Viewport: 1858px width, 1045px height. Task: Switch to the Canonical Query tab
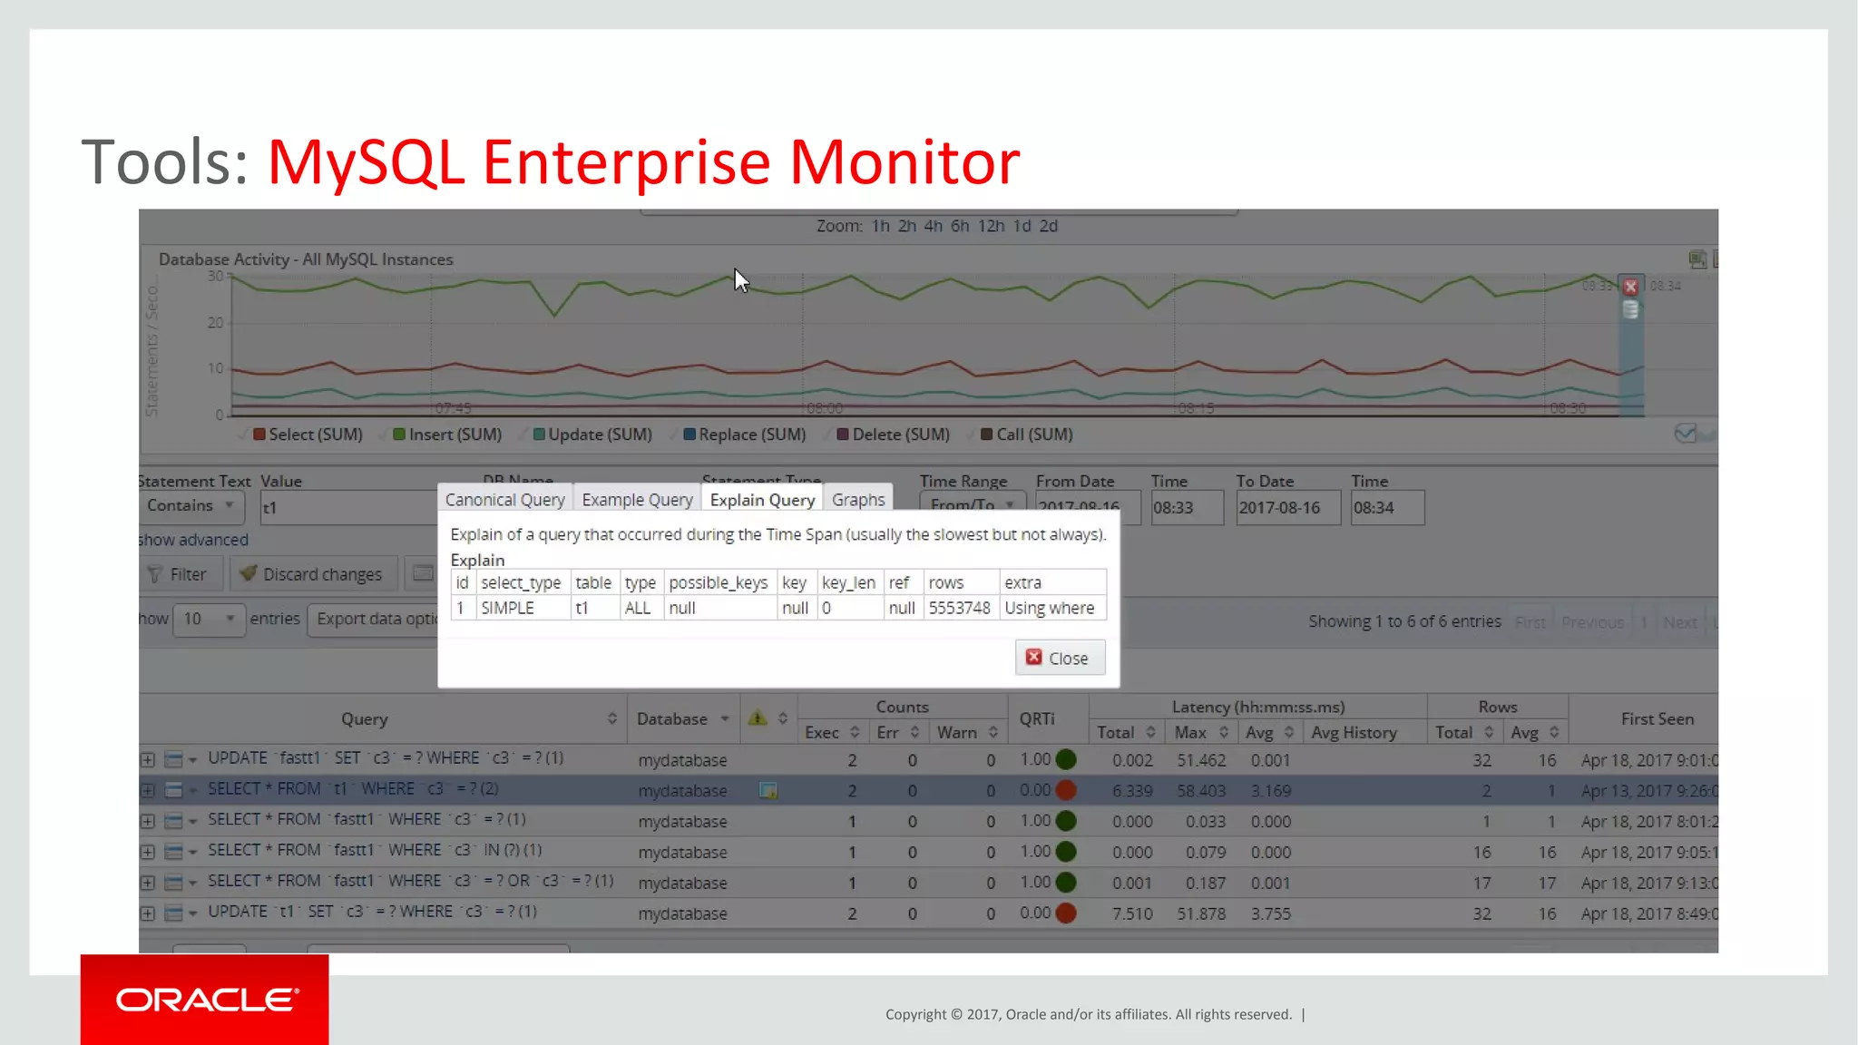505,499
